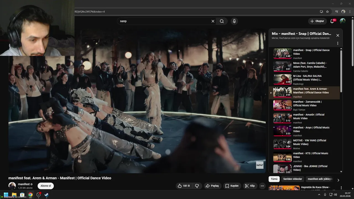Click the manifest watermark in video corner
The height and width of the screenshot is (199, 354).
[259, 165]
